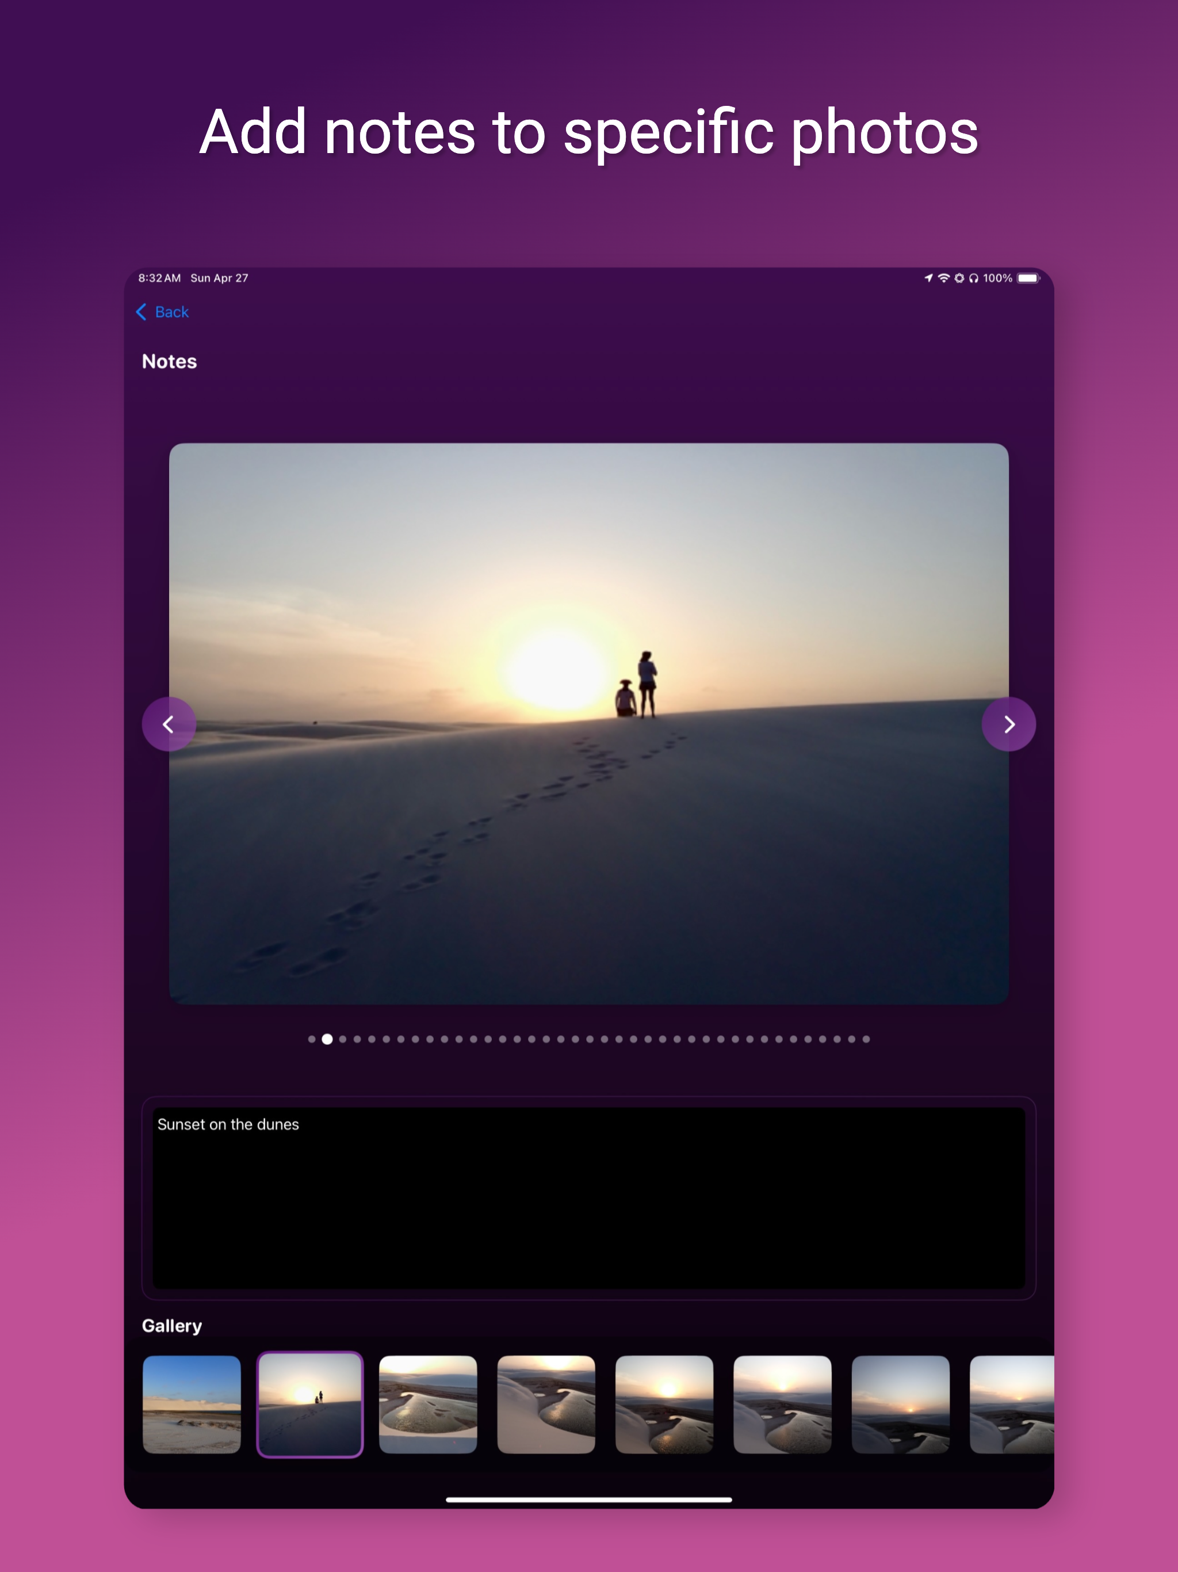The image size is (1178, 1572).
Task: Tap the location arrow status icon
Action: click(928, 278)
